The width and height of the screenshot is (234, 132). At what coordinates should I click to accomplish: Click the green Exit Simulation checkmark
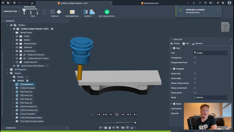107,12
